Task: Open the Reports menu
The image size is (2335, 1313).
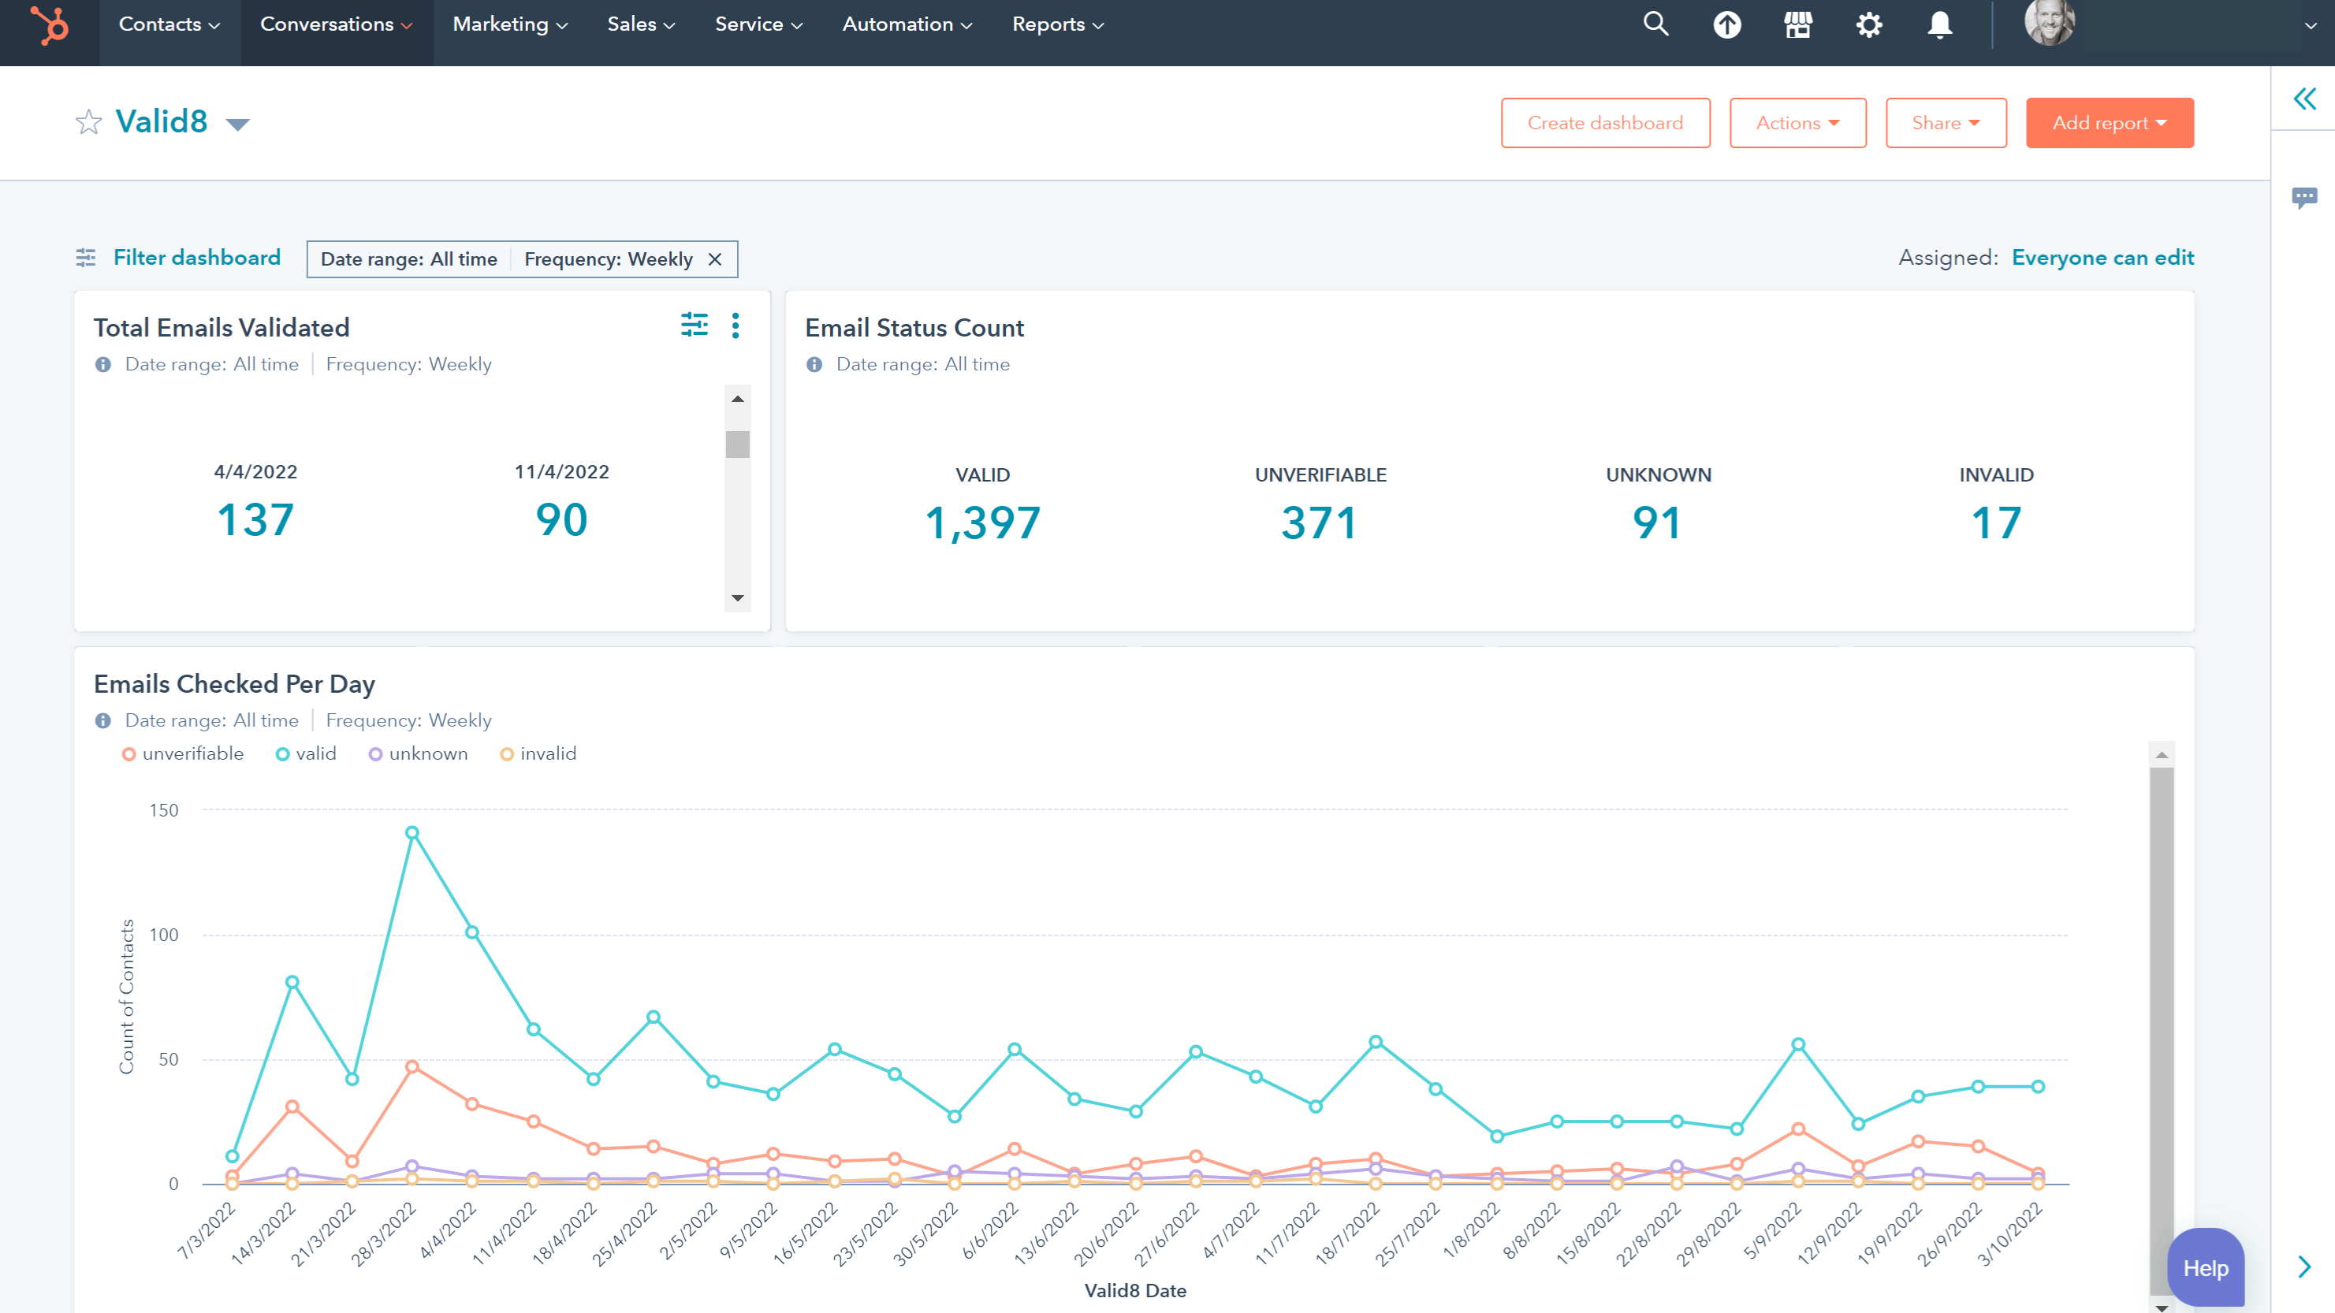Action: (x=1056, y=24)
